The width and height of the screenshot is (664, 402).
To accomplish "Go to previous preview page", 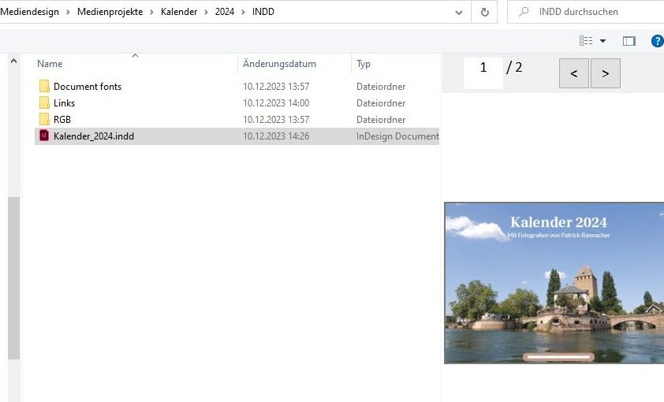I will tap(573, 73).
